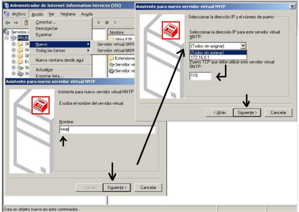
Task: Click Cancelar in the name wizard
Action: tap(148, 187)
